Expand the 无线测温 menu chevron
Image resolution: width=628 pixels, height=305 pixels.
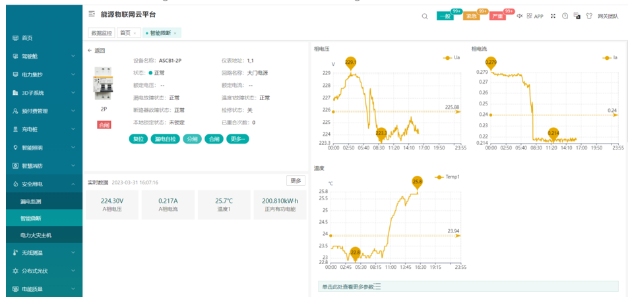(x=73, y=253)
